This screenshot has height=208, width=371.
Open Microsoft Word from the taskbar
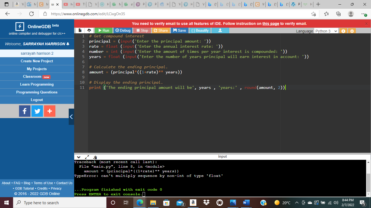click(x=246, y=203)
